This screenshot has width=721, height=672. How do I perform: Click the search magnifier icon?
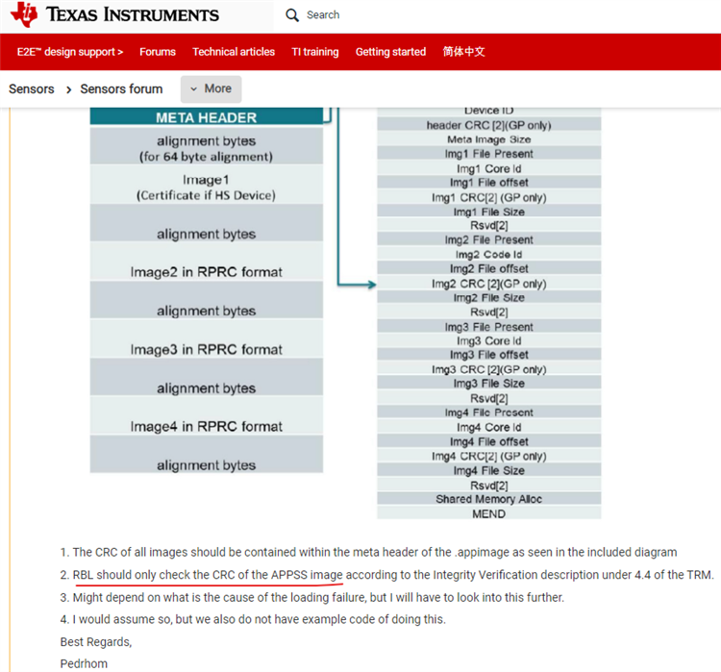(x=291, y=15)
